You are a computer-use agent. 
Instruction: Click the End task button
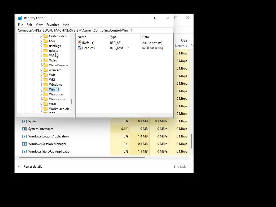(x=180, y=167)
